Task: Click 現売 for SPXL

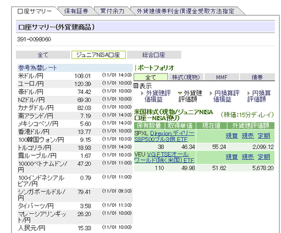Action: (248, 135)
